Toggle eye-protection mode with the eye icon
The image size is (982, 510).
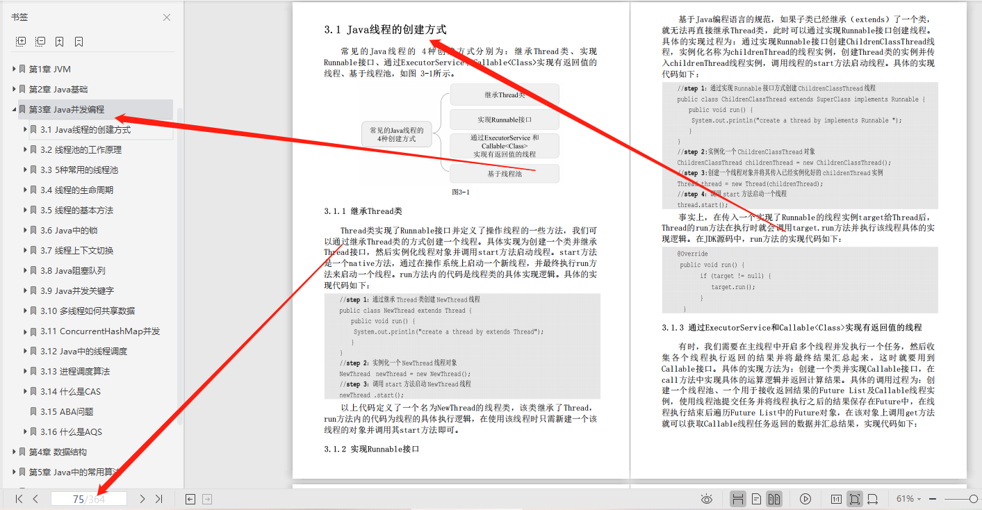[x=707, y=499]
